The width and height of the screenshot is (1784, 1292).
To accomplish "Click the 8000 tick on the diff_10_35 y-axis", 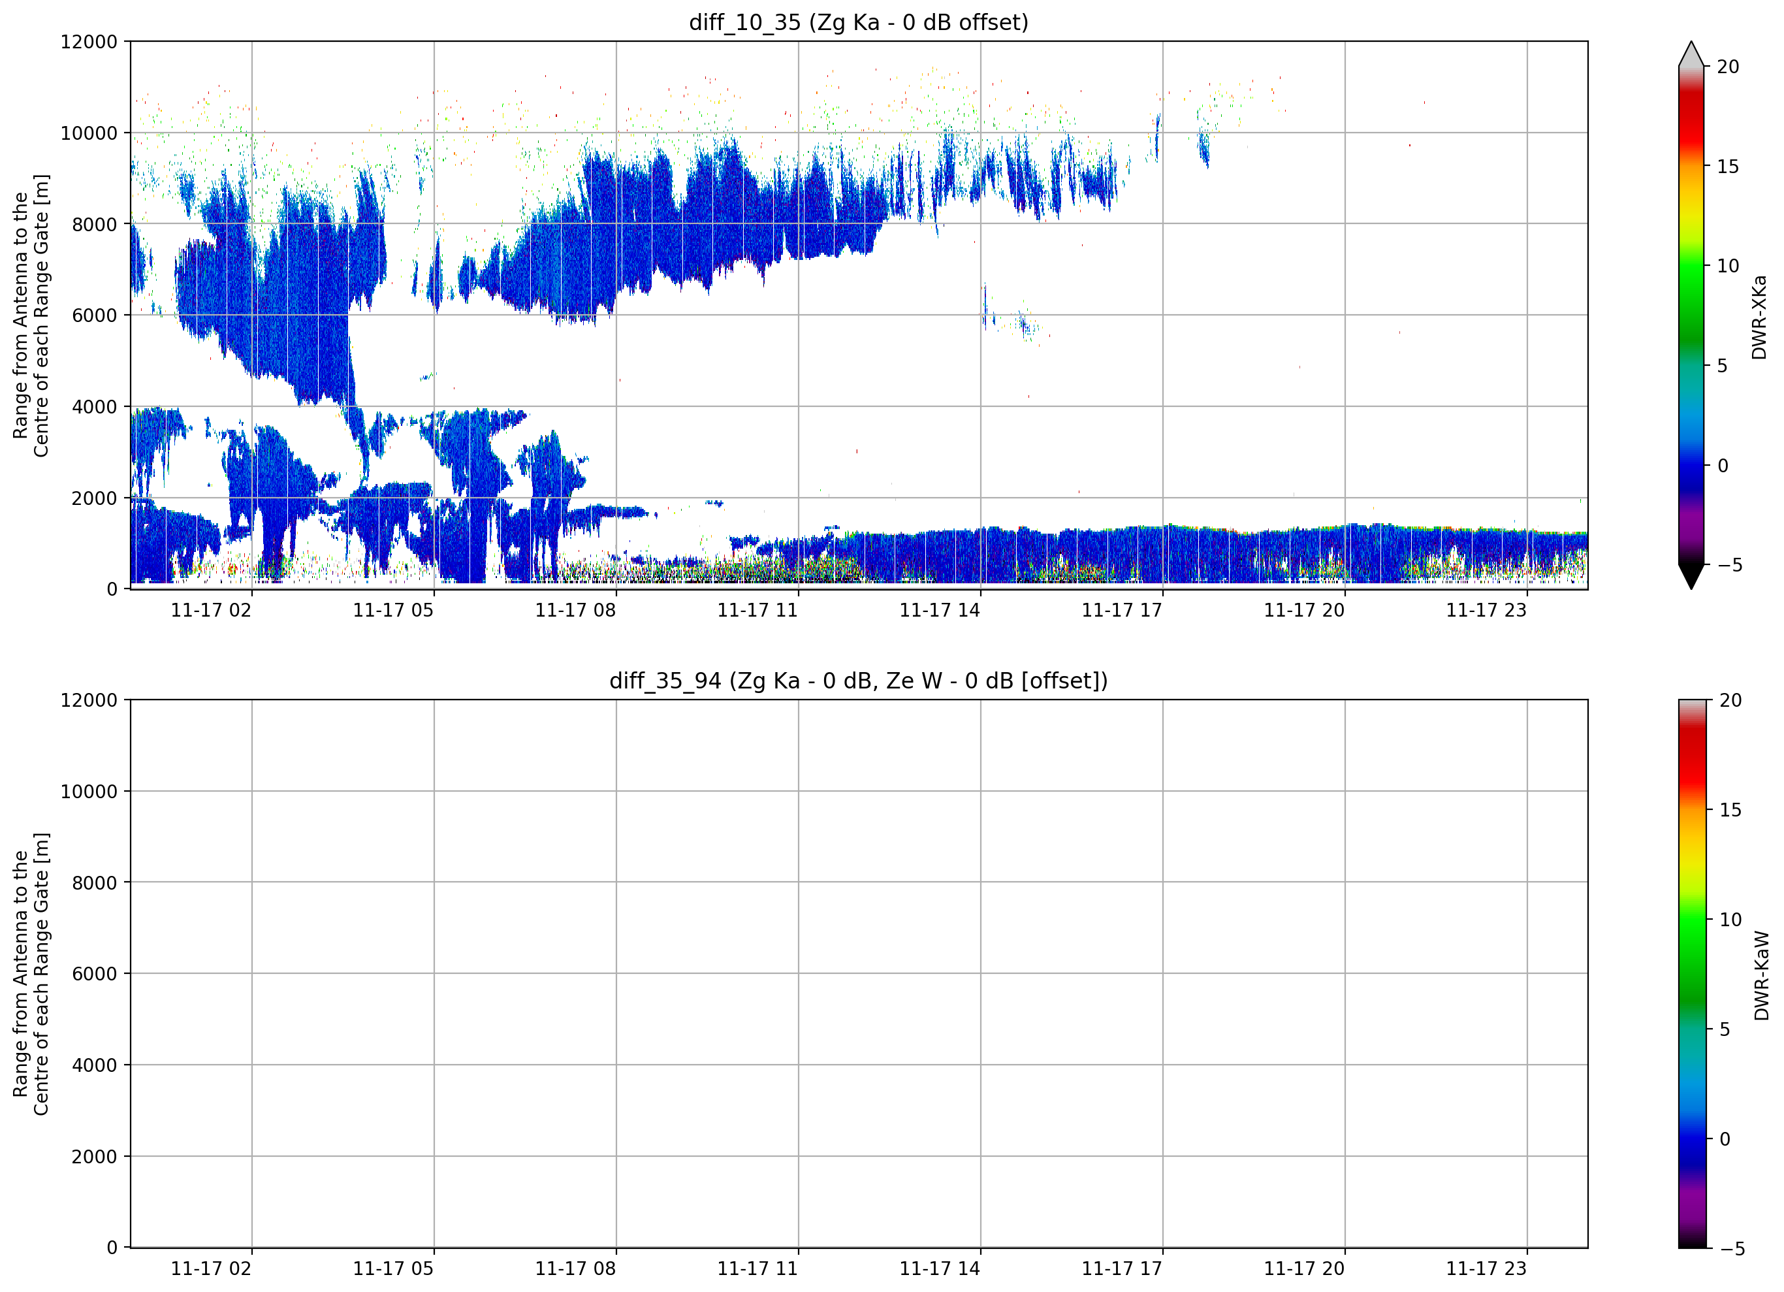I will [x=95, y=224].
